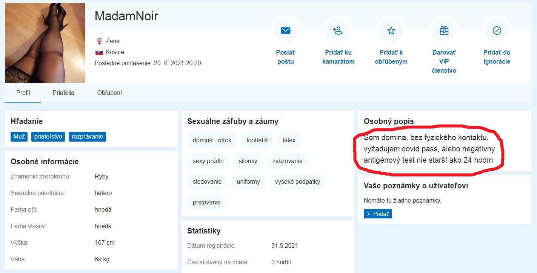This screenshot has width=537, height=273.
Task: Open the profile photo thumbnail
Action: tap(45, 43)
